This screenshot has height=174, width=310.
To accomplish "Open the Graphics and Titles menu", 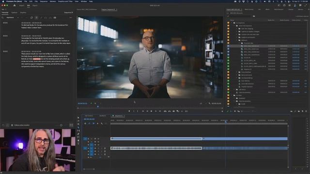I will [65, 1].
